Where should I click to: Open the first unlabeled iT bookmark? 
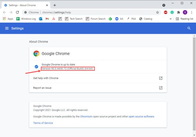pyautogui.click(x=60, y=19)
